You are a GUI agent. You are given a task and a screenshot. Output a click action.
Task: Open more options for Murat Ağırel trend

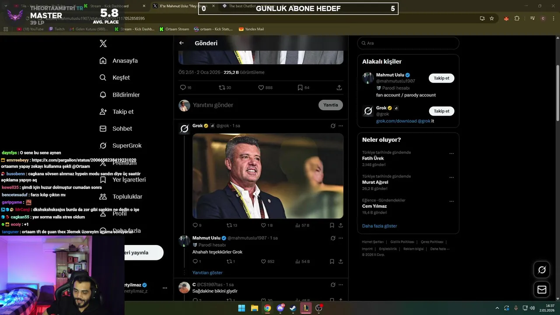(451, 178)
